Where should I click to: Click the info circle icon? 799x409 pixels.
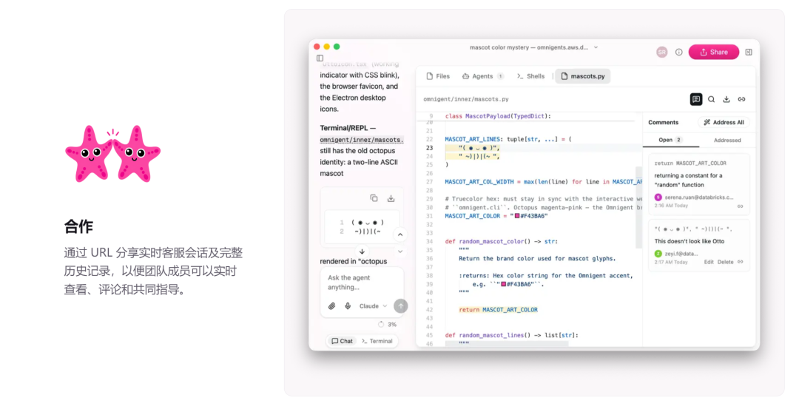coord(678,52)
